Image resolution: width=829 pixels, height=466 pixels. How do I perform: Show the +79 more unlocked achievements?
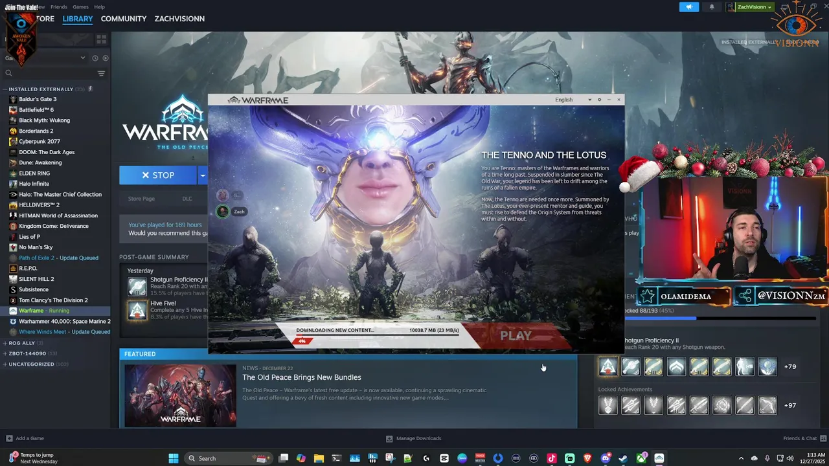click(x=790, y=367)
